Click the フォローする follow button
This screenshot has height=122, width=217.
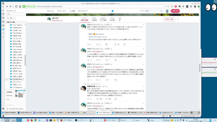[169, 19]
